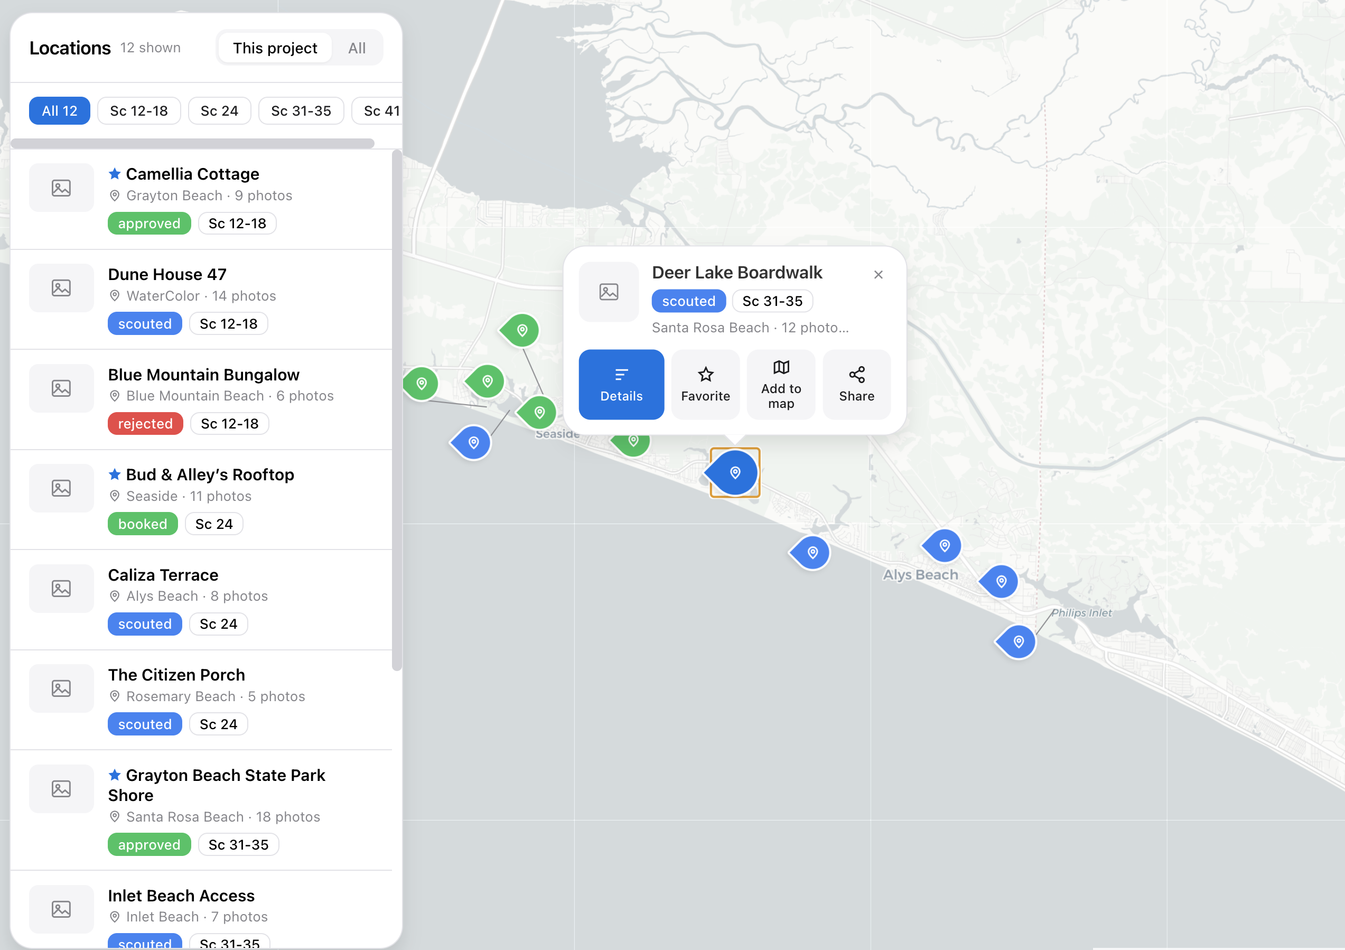The height and width of the screenshot is (950, 1345).
Task: Click the approved badge on Camellia Cottage
Action: [x=150, y=223]
